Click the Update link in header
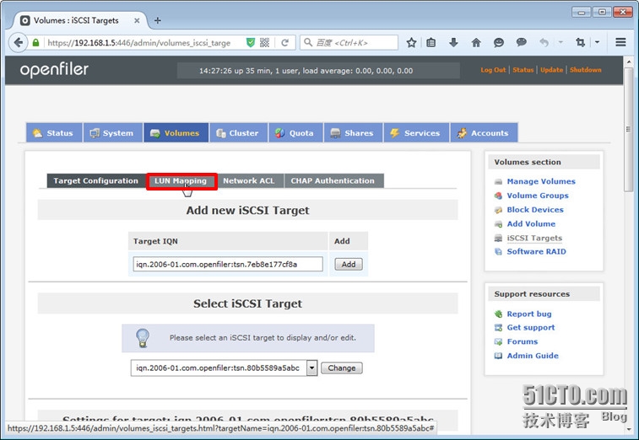 (x=551, y=70)
